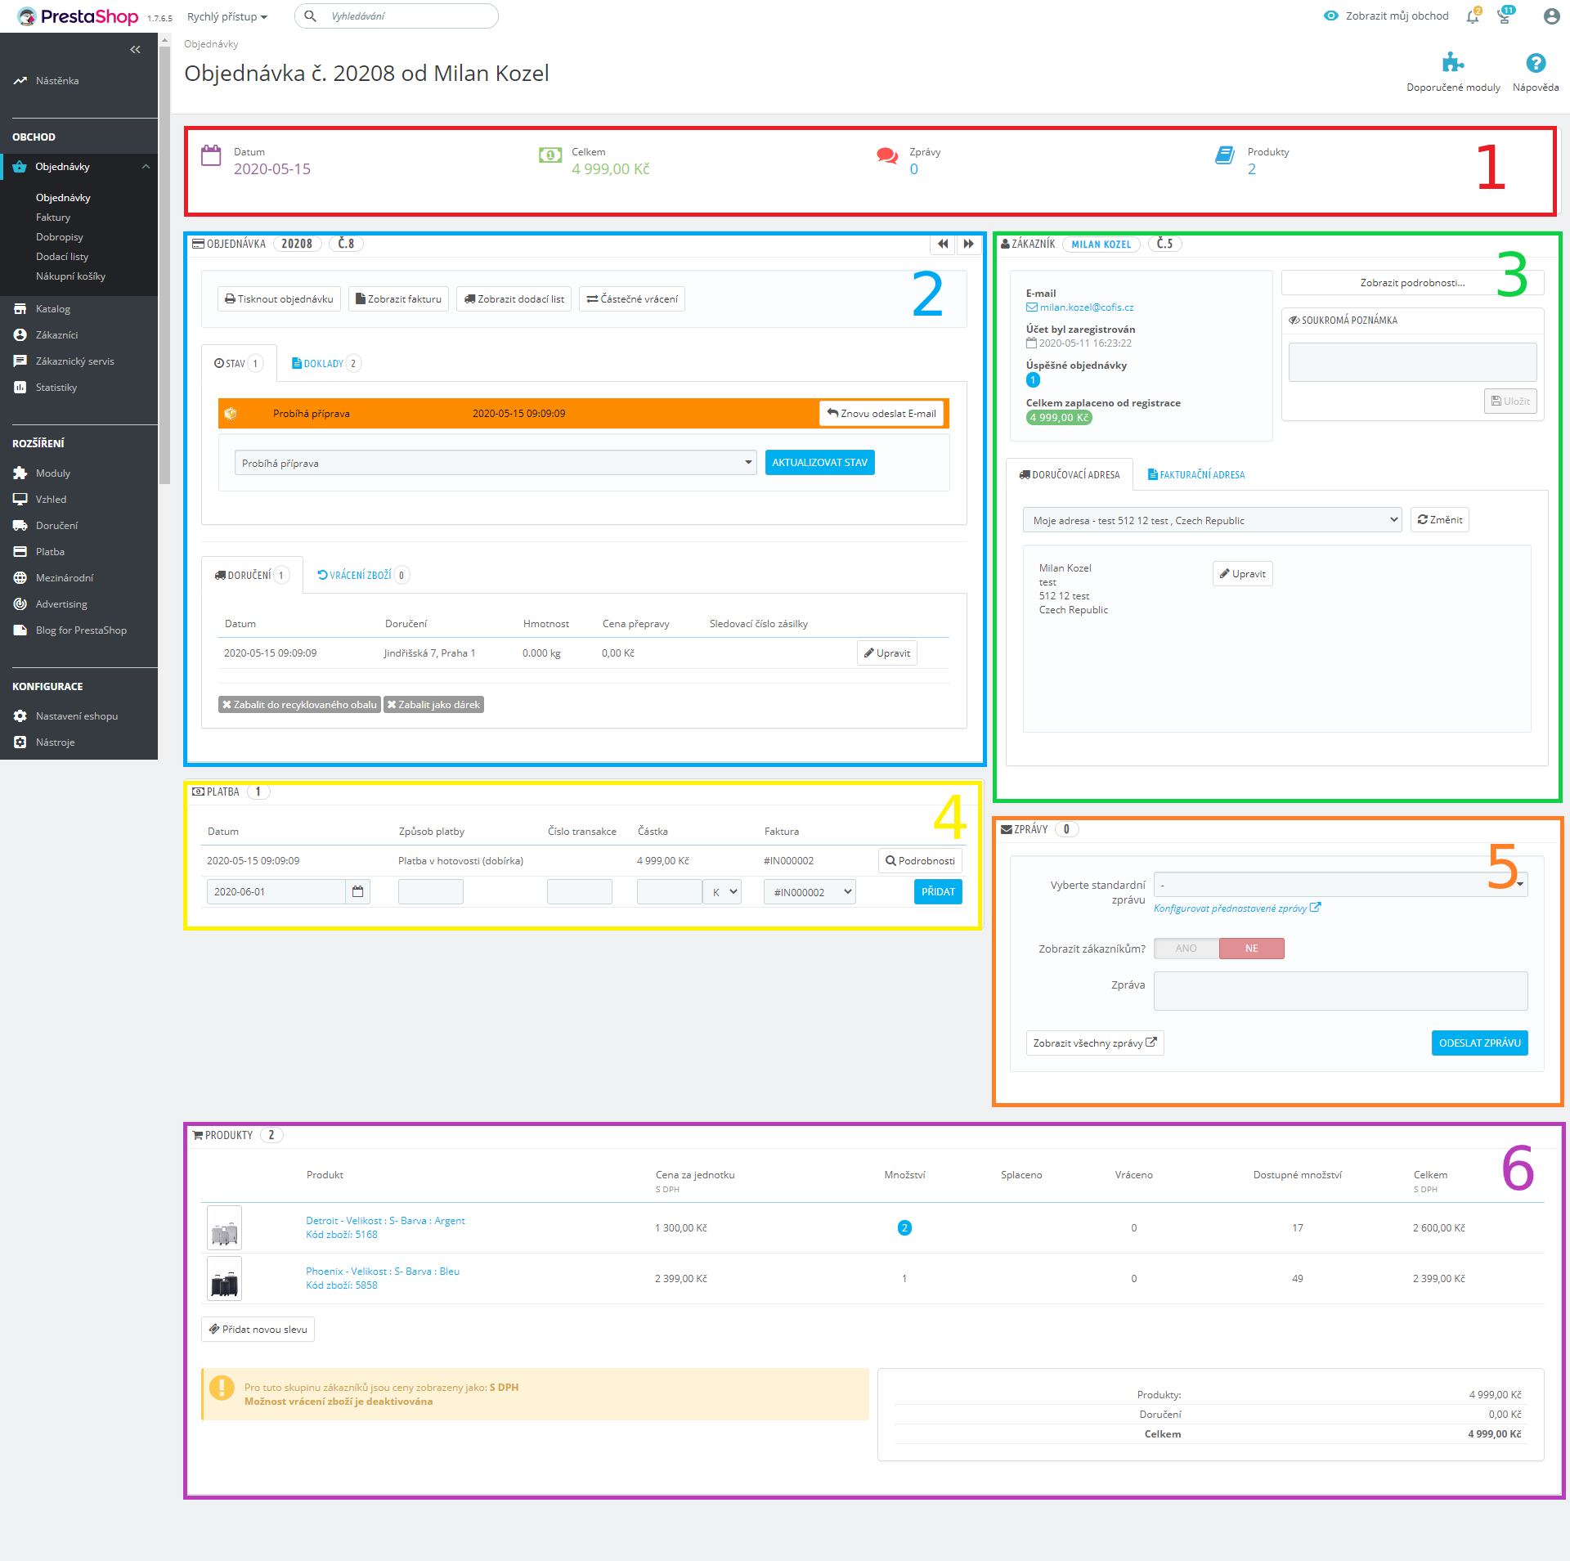The height and width of the screenshot is (1561, 1570).
Task: Open Konfigurovat přednastavené zprávy link
Action: (1236, 908)
